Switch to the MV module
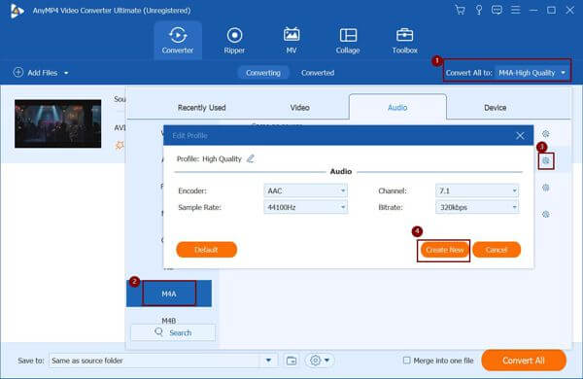 click(291, 41)
